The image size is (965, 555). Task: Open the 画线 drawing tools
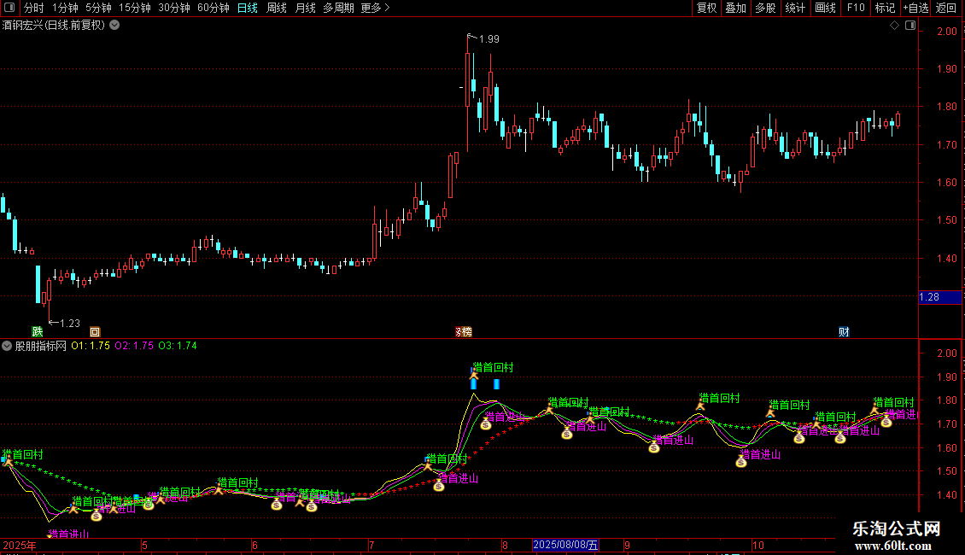(825, 8)
